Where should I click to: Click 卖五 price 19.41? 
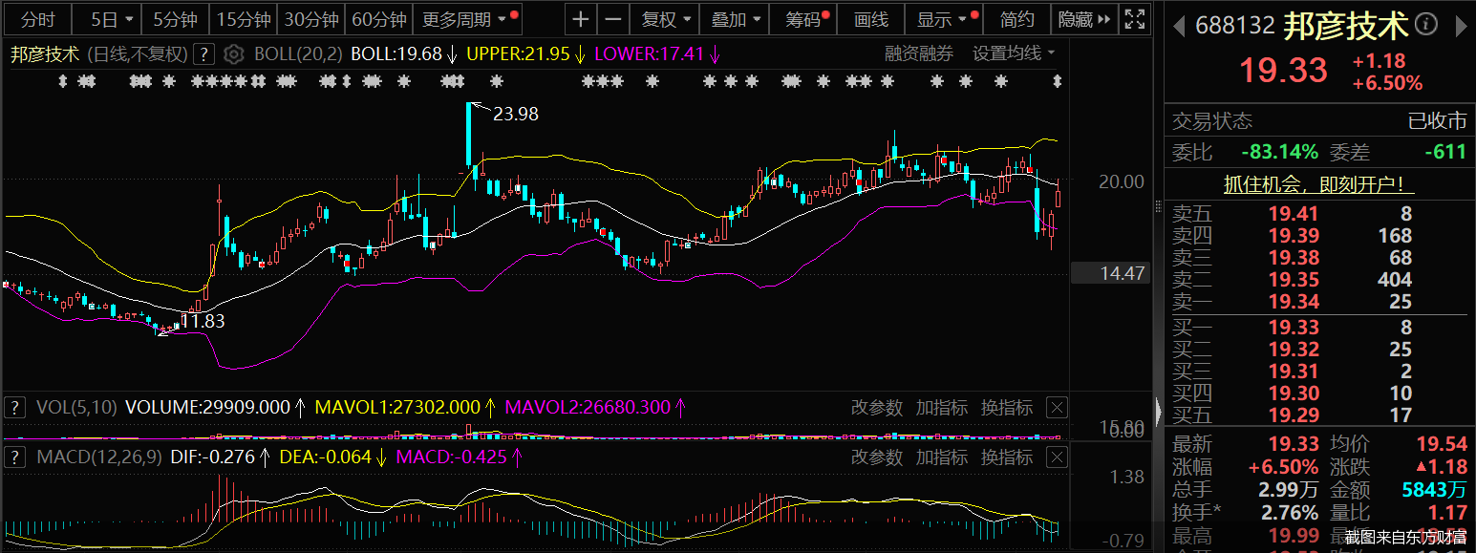(1294, 214)
